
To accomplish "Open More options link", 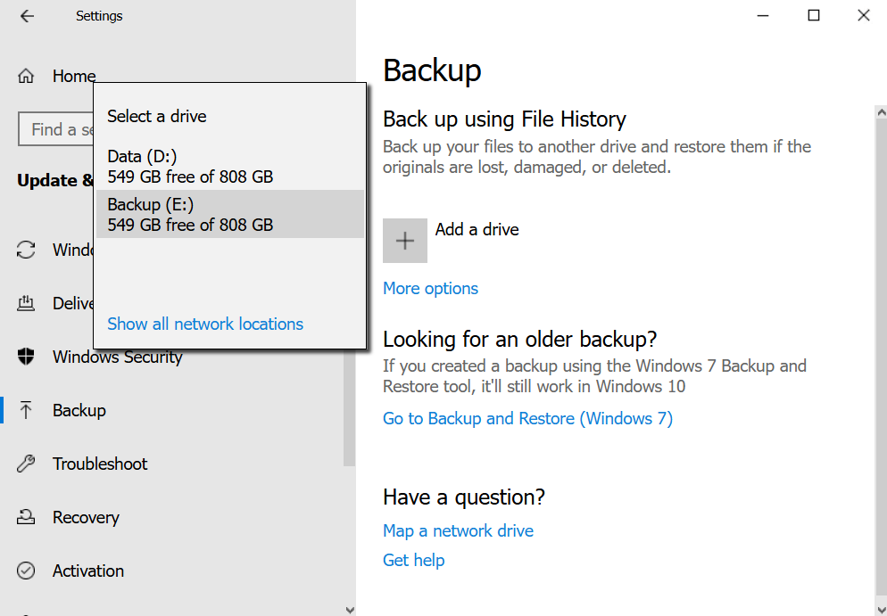I will 430,289.
